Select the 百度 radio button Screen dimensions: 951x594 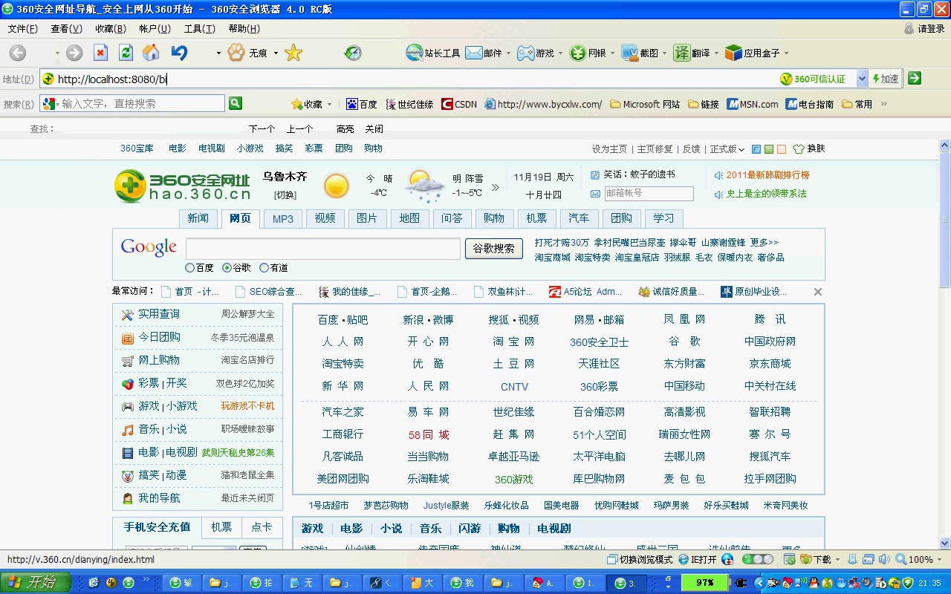189,267
